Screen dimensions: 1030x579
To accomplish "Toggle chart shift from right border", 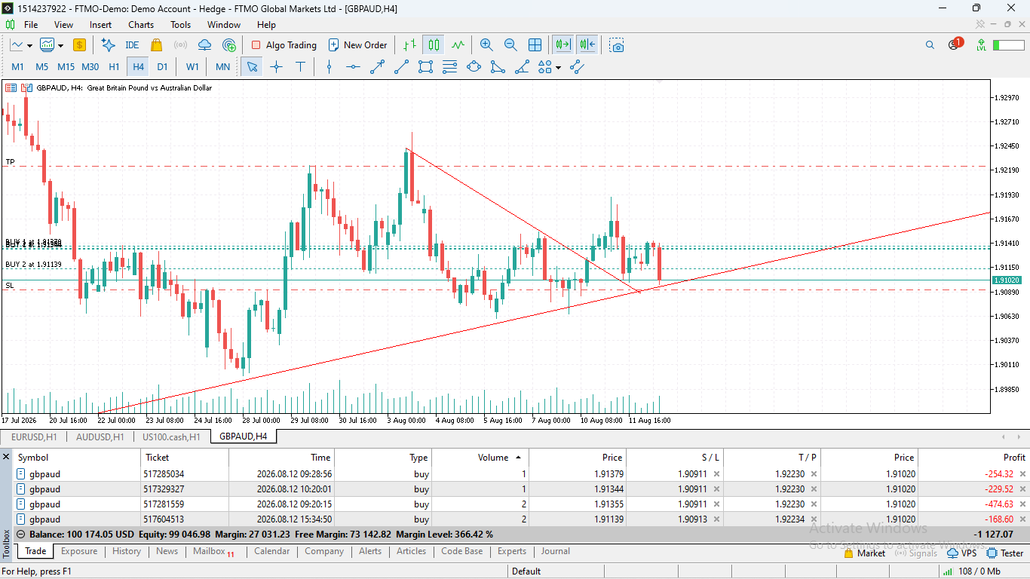I will pos(588,44).
